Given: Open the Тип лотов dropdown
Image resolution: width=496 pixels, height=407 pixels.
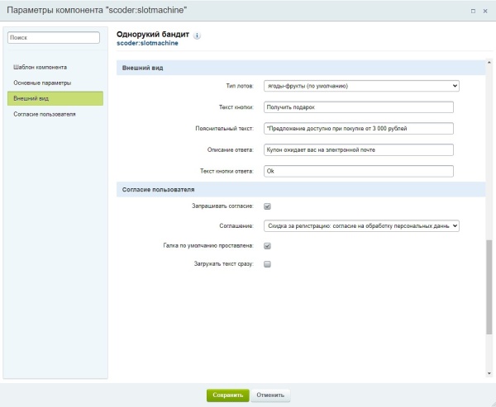Looking at the screenshot, I should click(360, 85).
